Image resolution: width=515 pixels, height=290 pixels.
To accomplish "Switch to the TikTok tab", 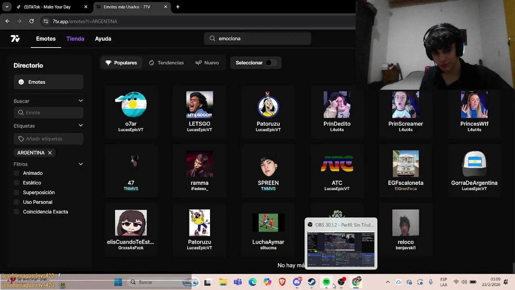I will tap(51, 7).
